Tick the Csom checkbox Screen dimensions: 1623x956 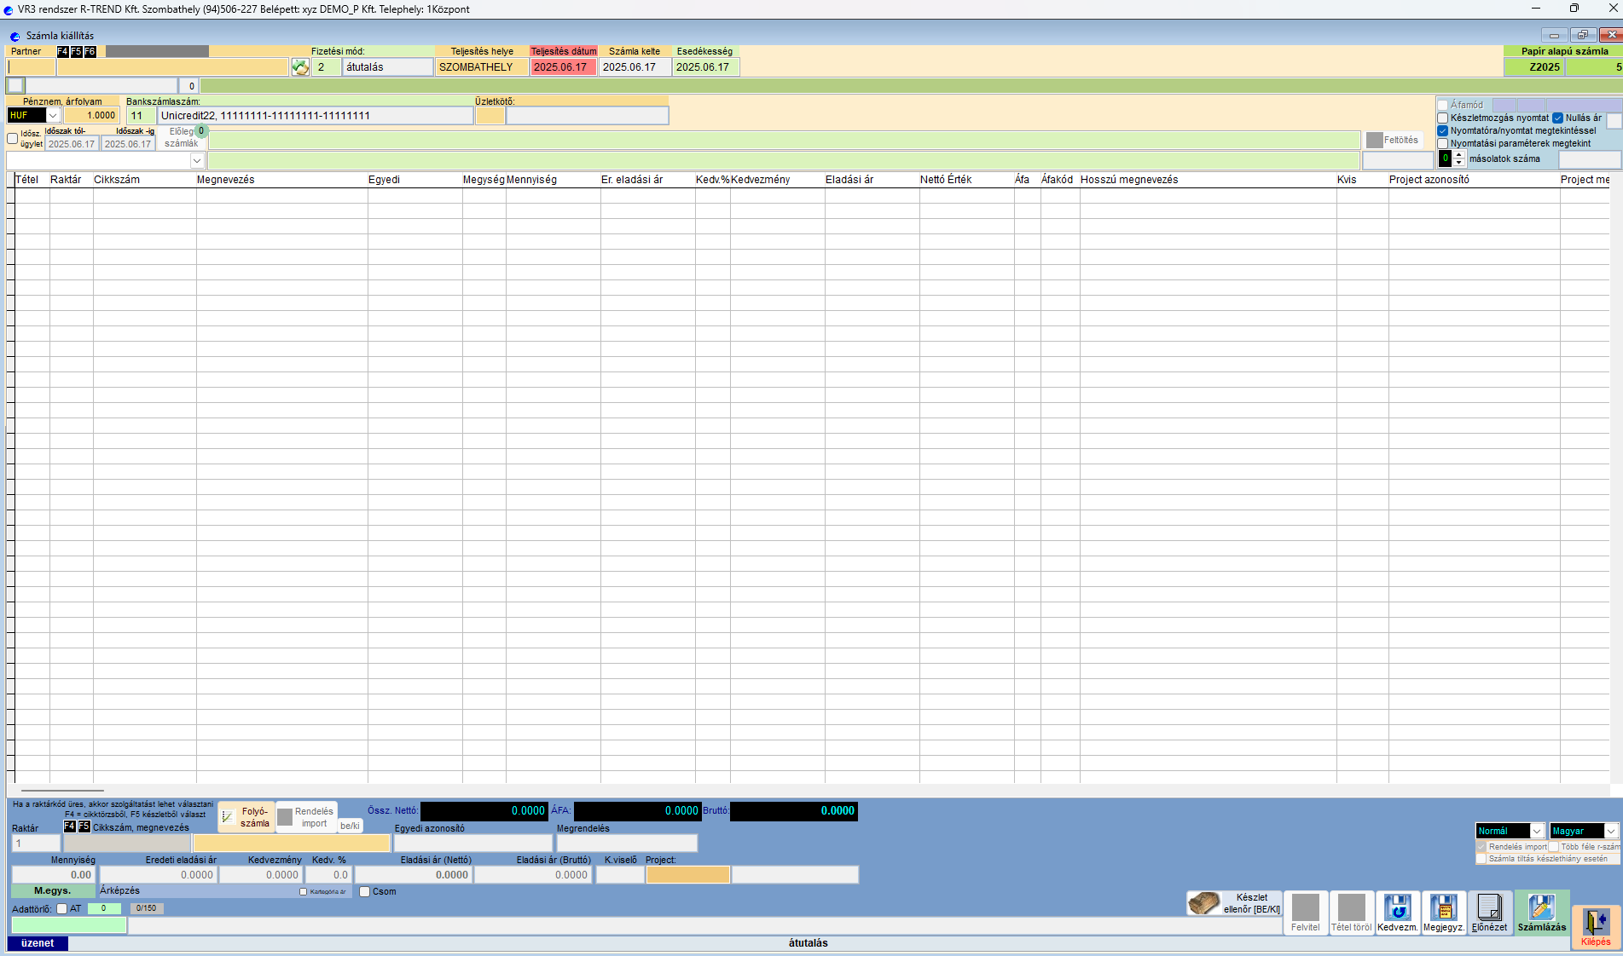[x=365, y=892]
